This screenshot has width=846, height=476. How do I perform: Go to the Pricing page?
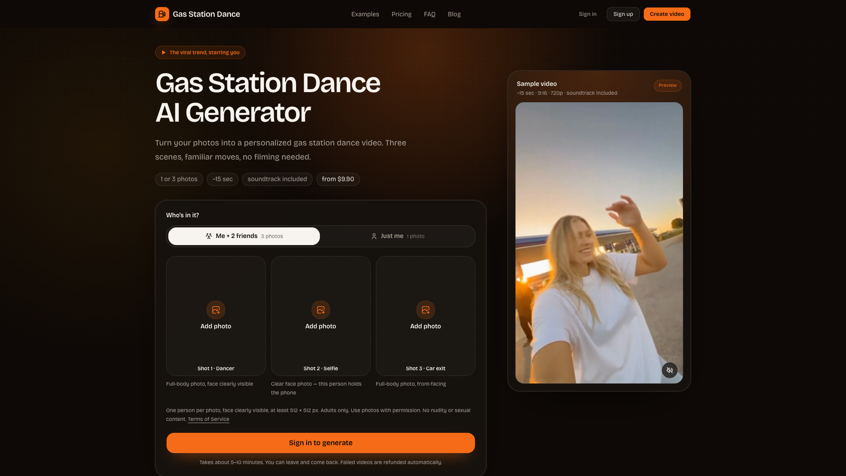pyautogui.click(x=401, y=14)
